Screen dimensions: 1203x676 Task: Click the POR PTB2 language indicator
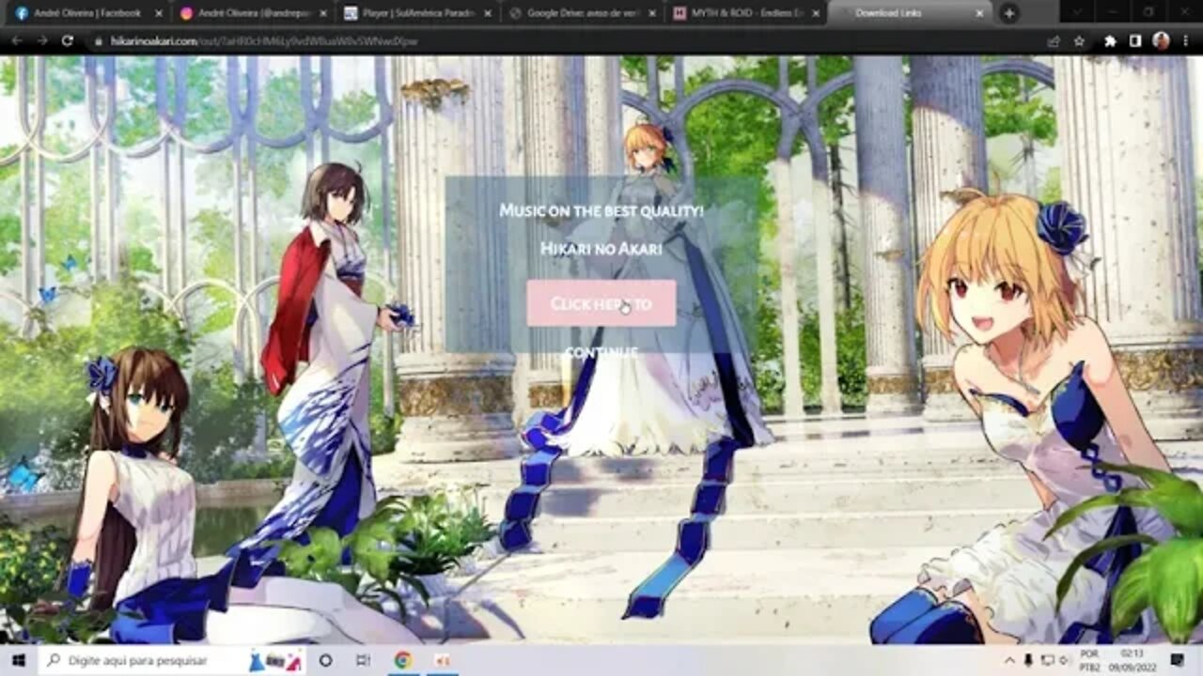point(1090,660)
